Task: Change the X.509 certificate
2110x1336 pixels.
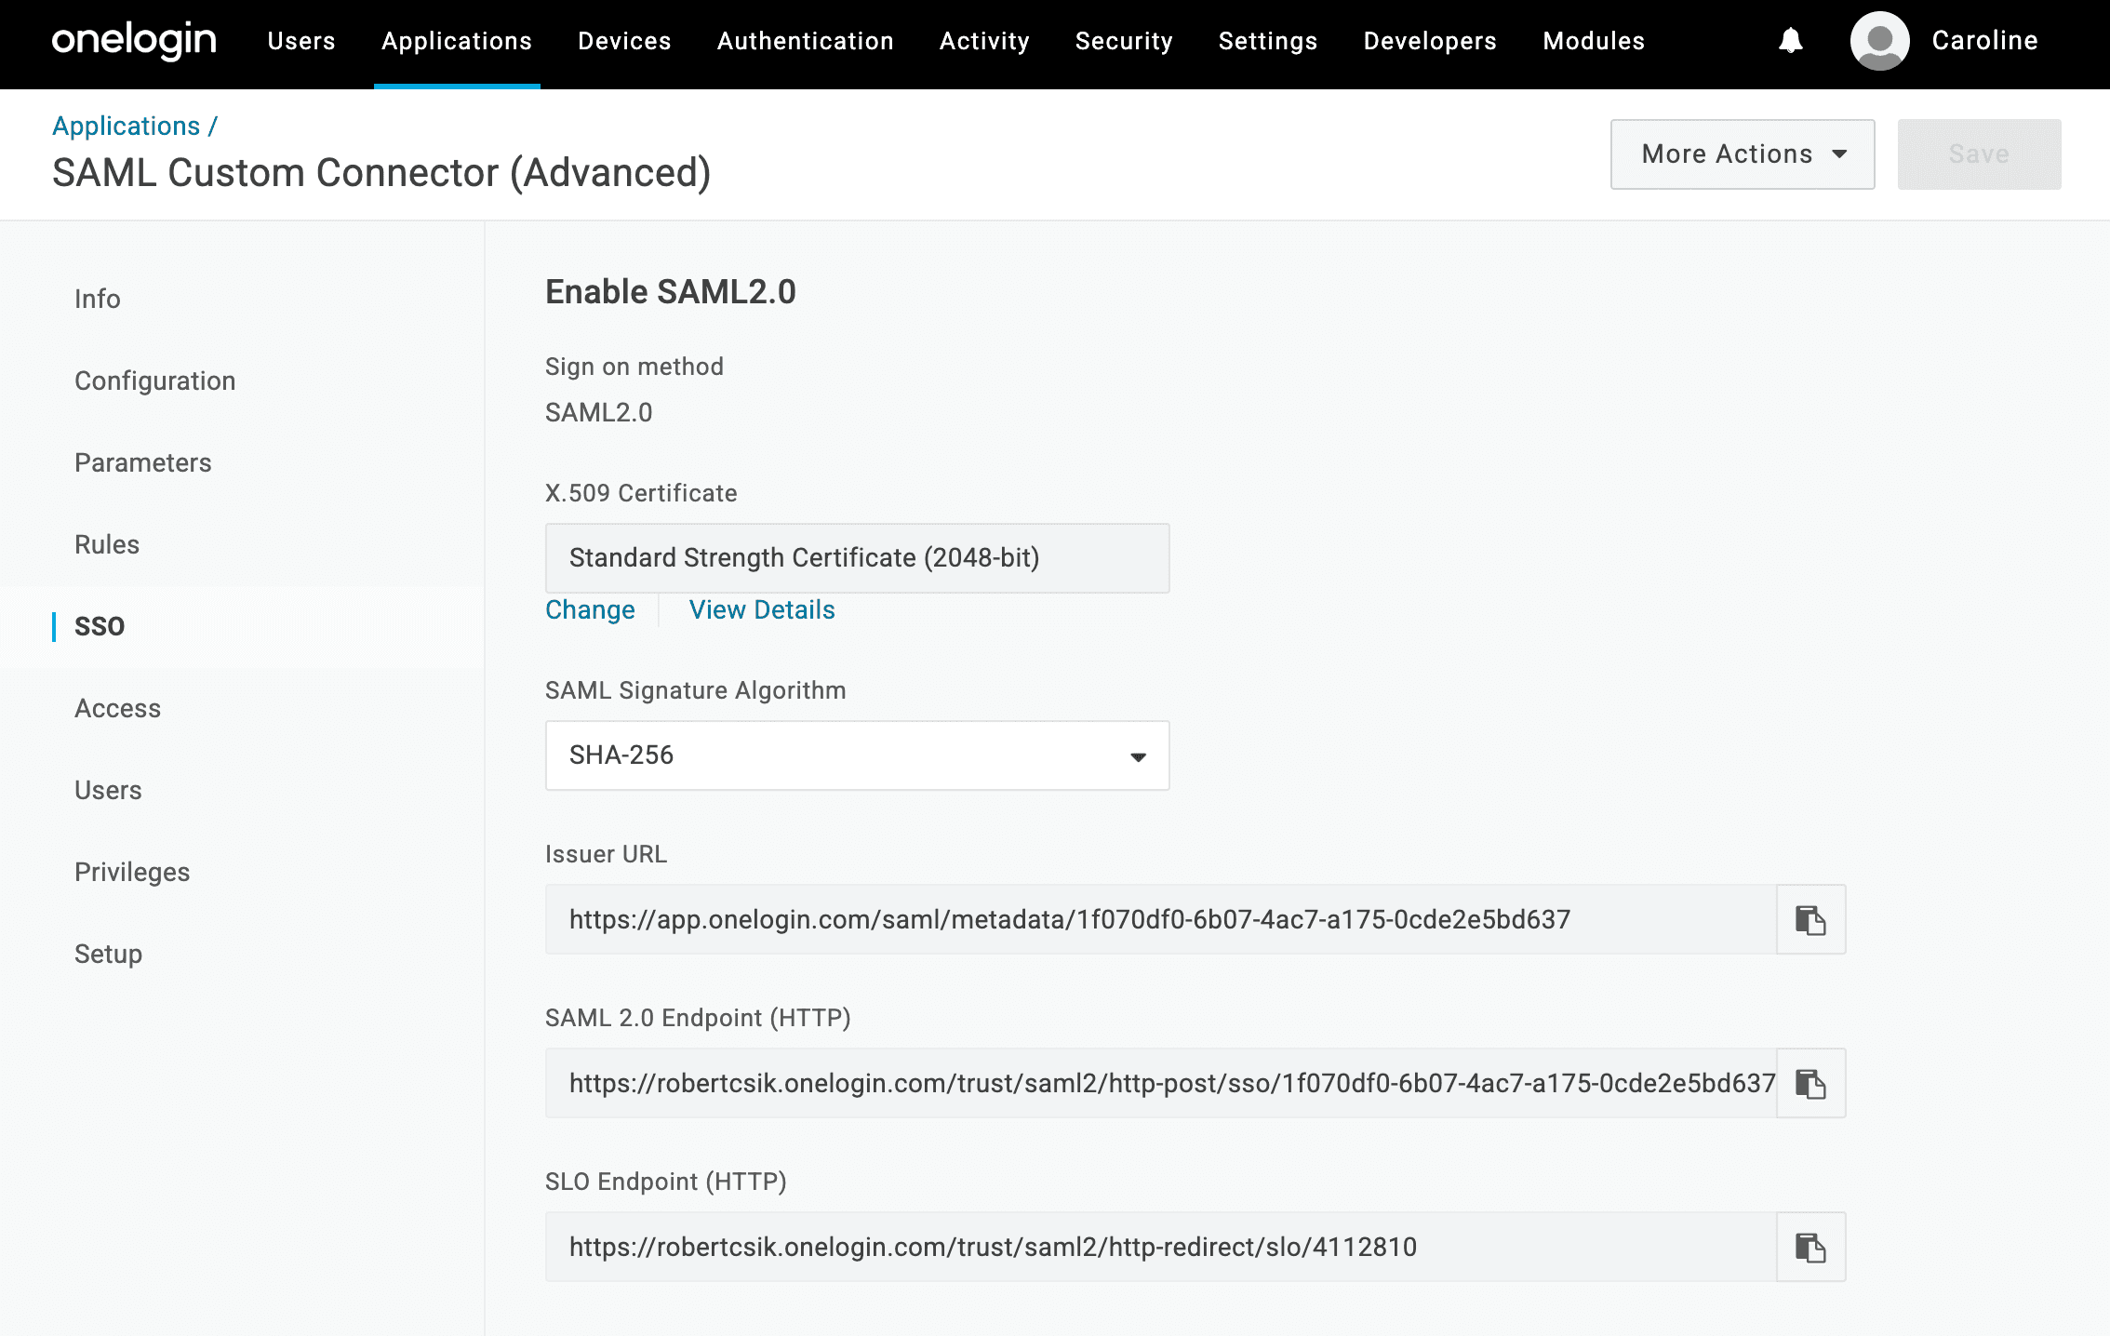Action: (x=590, y=609)
